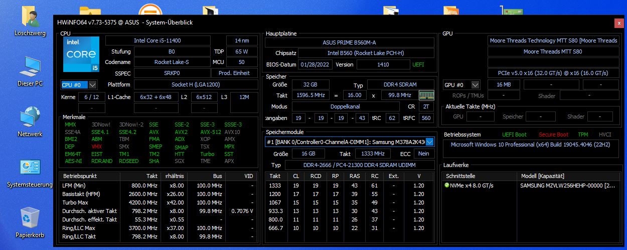The height and width of the screenshot is (250, 627).
Task: Click the SGX feature flag
Action: click(180, 161)
